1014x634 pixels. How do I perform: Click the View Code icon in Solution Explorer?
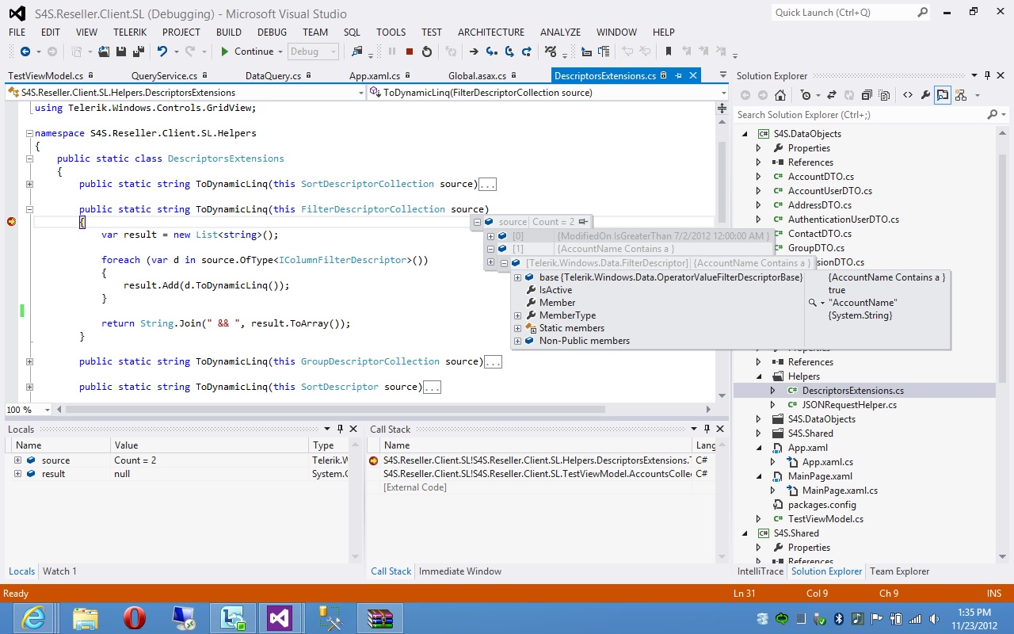(x=908, y=95)
